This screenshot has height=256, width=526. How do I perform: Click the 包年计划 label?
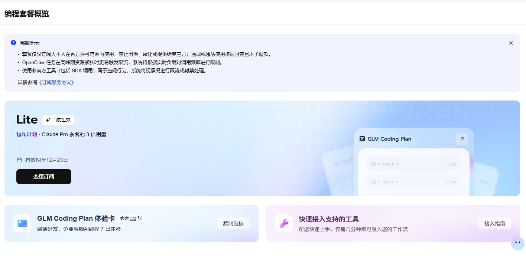(27, 134)
